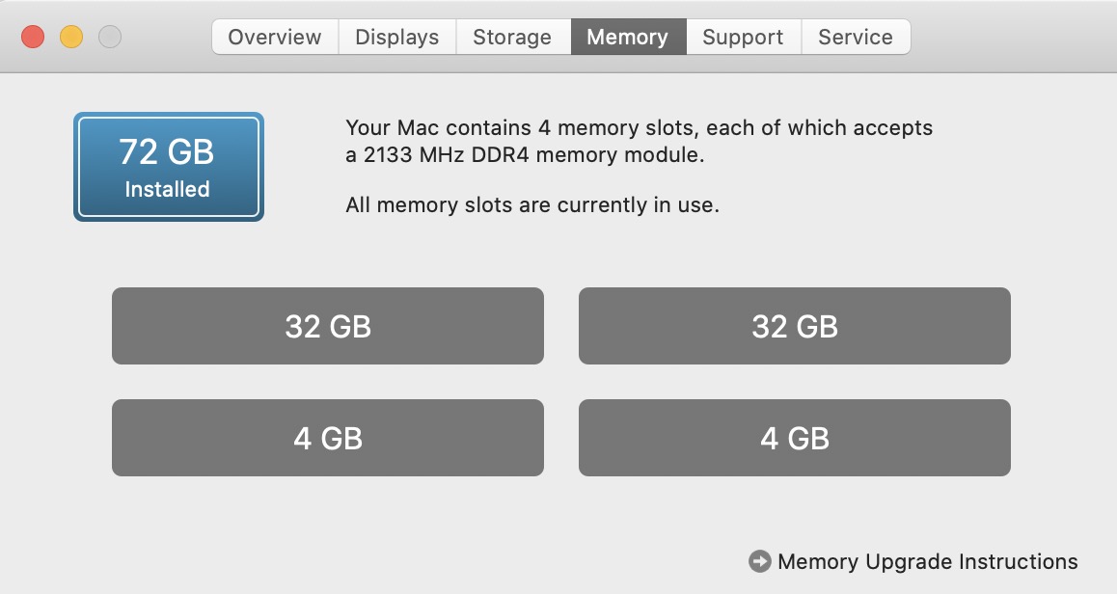Select the Memory tab

(627, 38)
